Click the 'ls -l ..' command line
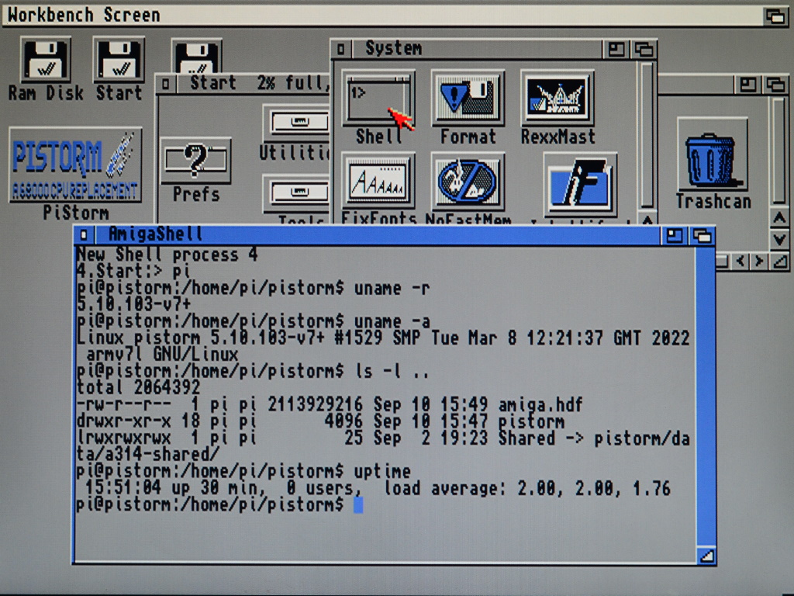 click(253, 372)
